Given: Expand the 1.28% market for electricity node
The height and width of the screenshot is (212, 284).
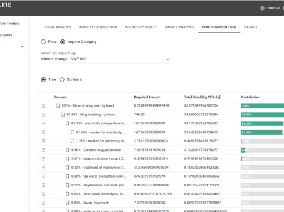Looking at the screenshot, I should coord(43,141).
